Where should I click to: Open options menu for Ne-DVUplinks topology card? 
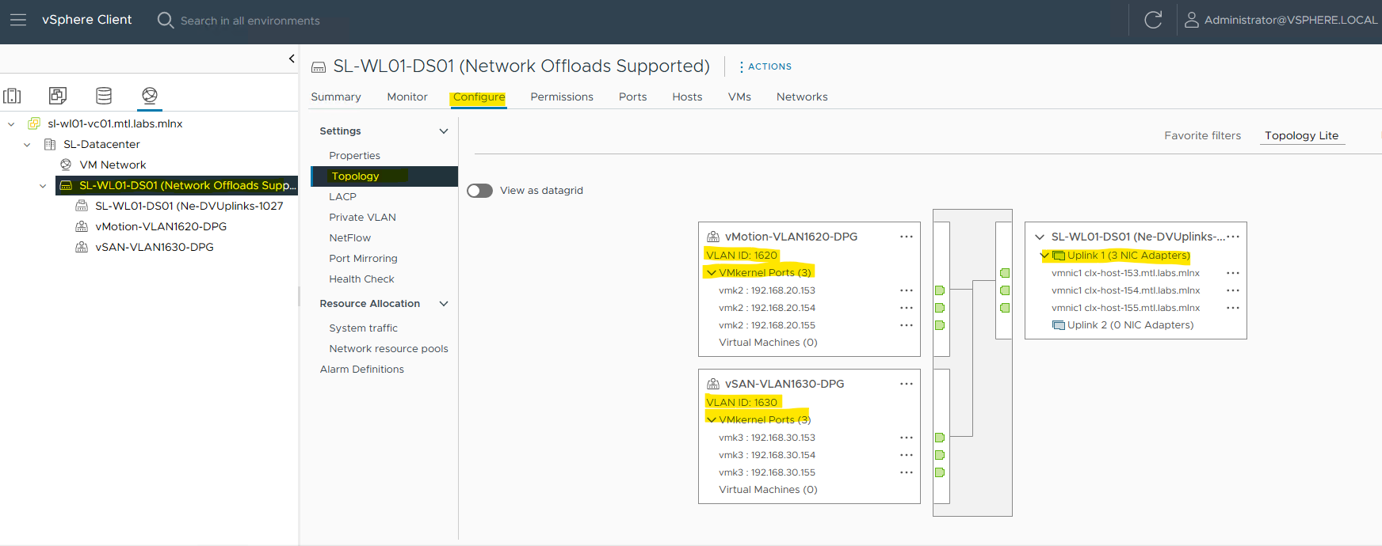click(x=1233, y=237)
